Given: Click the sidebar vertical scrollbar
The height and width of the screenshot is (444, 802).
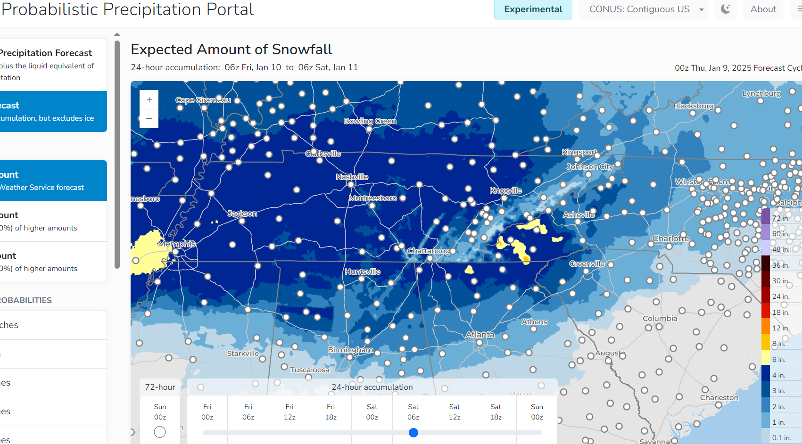Looking at the screenshot, I should tap(117, 155).
